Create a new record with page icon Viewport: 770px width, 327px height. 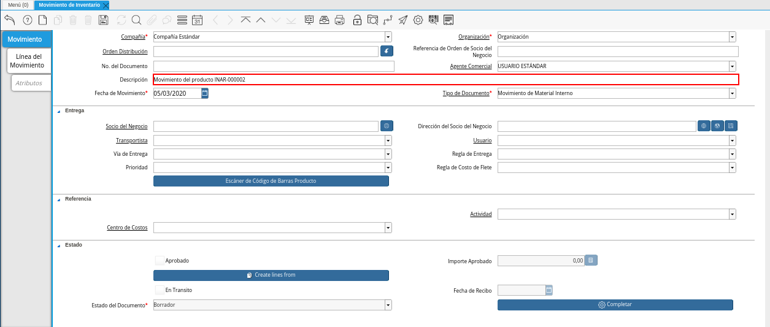point(42,20)
